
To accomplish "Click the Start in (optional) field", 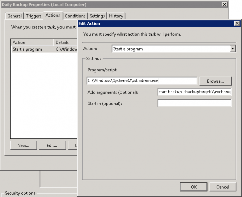I will pyautogui.click(x=195, y=103).
